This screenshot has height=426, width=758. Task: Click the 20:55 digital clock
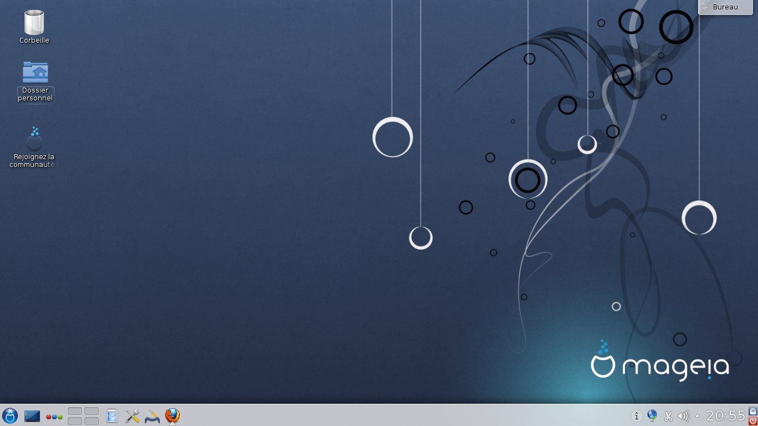726,416
